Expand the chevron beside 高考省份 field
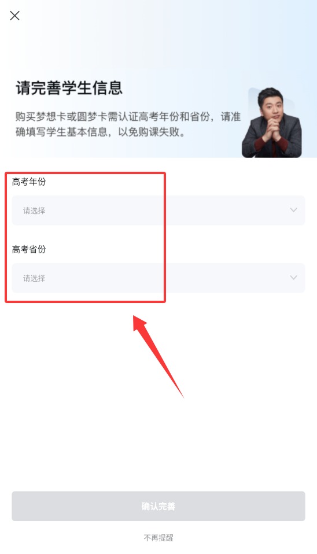The height and width of the screenshot is (554, 317). pos(293,278)
